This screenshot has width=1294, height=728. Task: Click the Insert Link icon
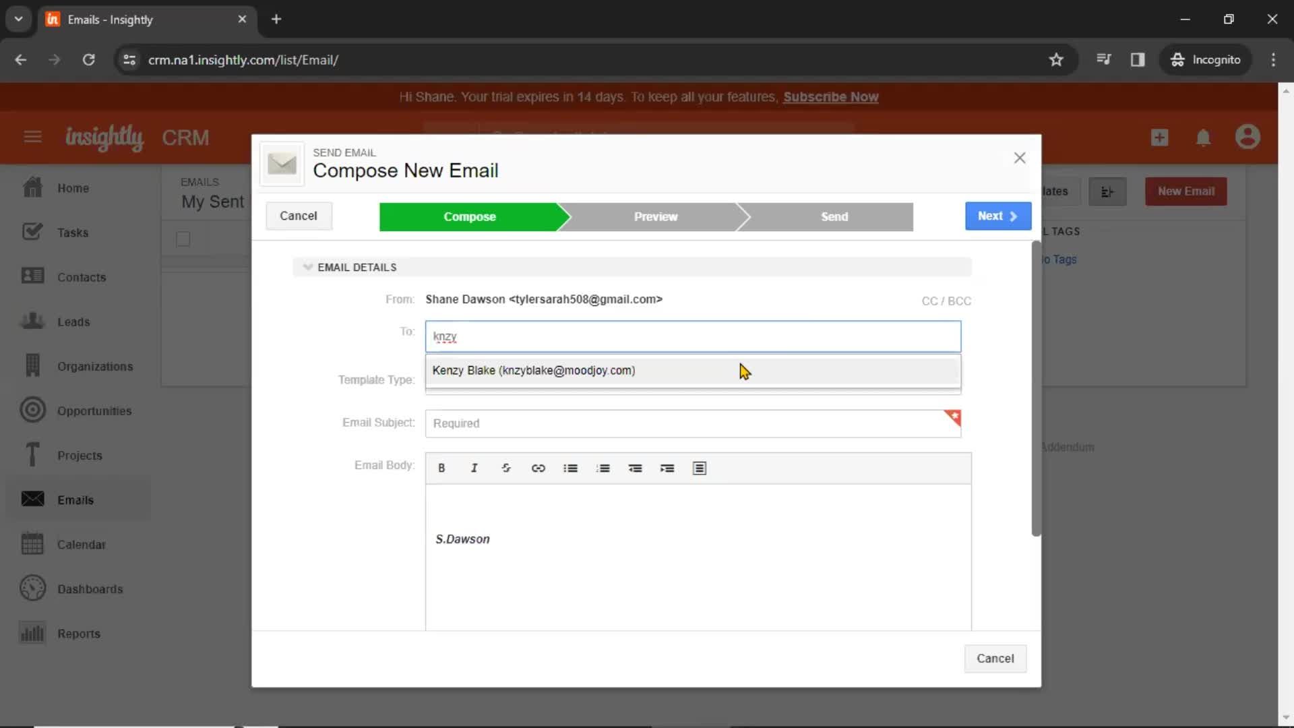coord(539,468)
